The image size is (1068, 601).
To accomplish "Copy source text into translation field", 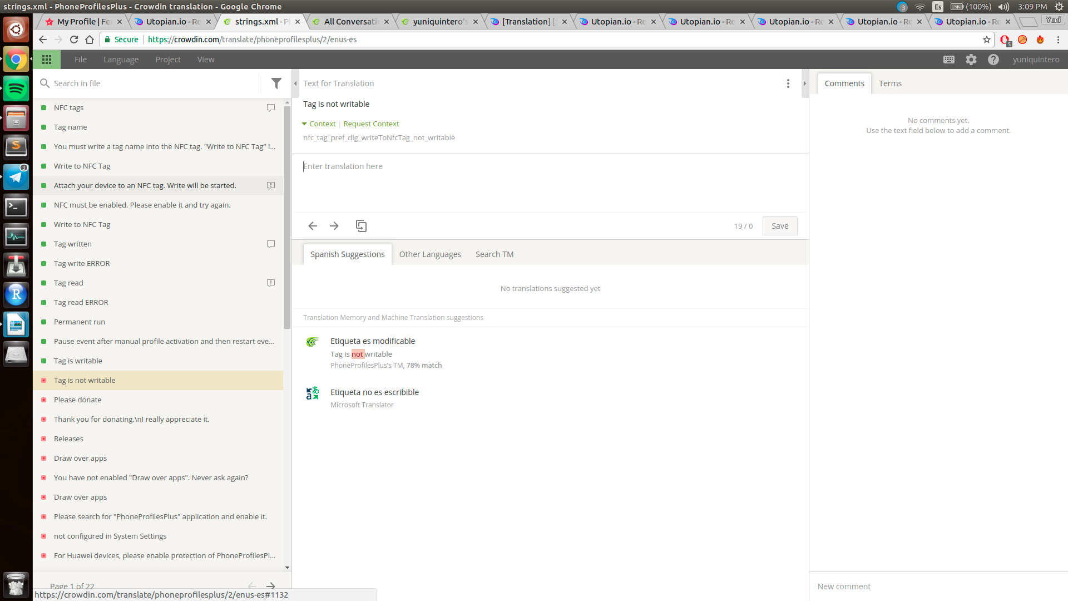I will [361, 226].
